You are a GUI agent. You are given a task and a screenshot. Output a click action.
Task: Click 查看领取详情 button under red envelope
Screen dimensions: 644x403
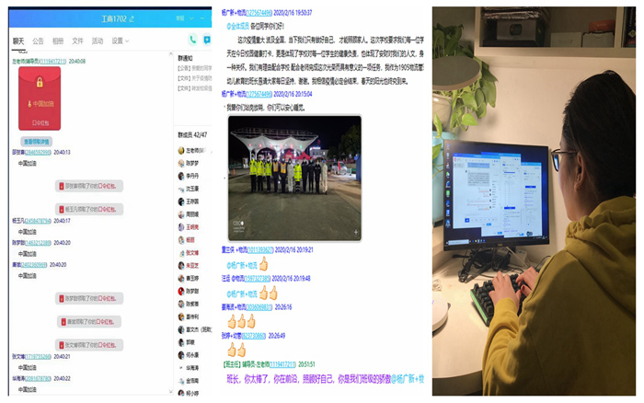click(x=37, y=142)
